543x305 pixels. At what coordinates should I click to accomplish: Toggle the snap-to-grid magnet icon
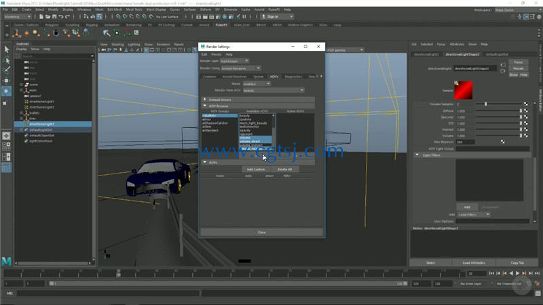pos(118,16)
